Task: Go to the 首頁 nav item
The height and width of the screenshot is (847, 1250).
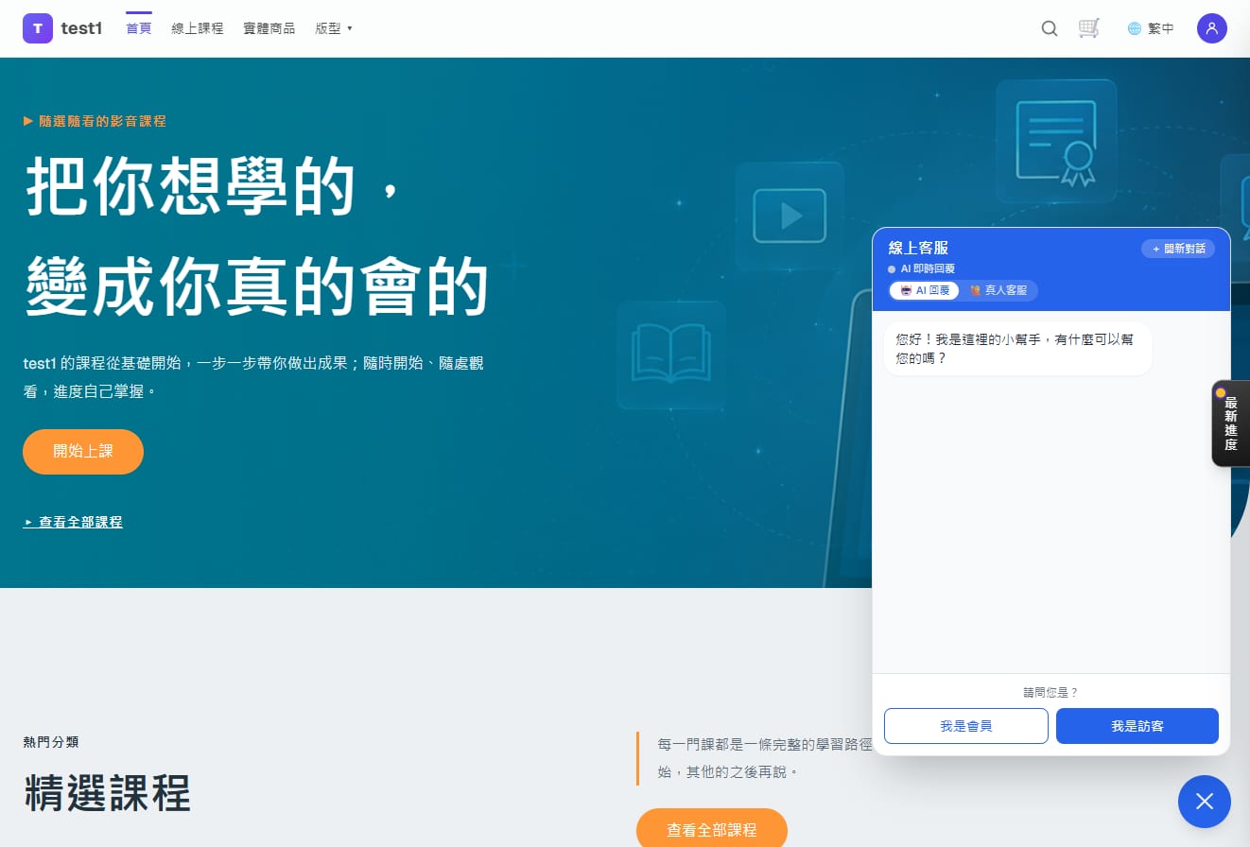Action: point(139,28)
